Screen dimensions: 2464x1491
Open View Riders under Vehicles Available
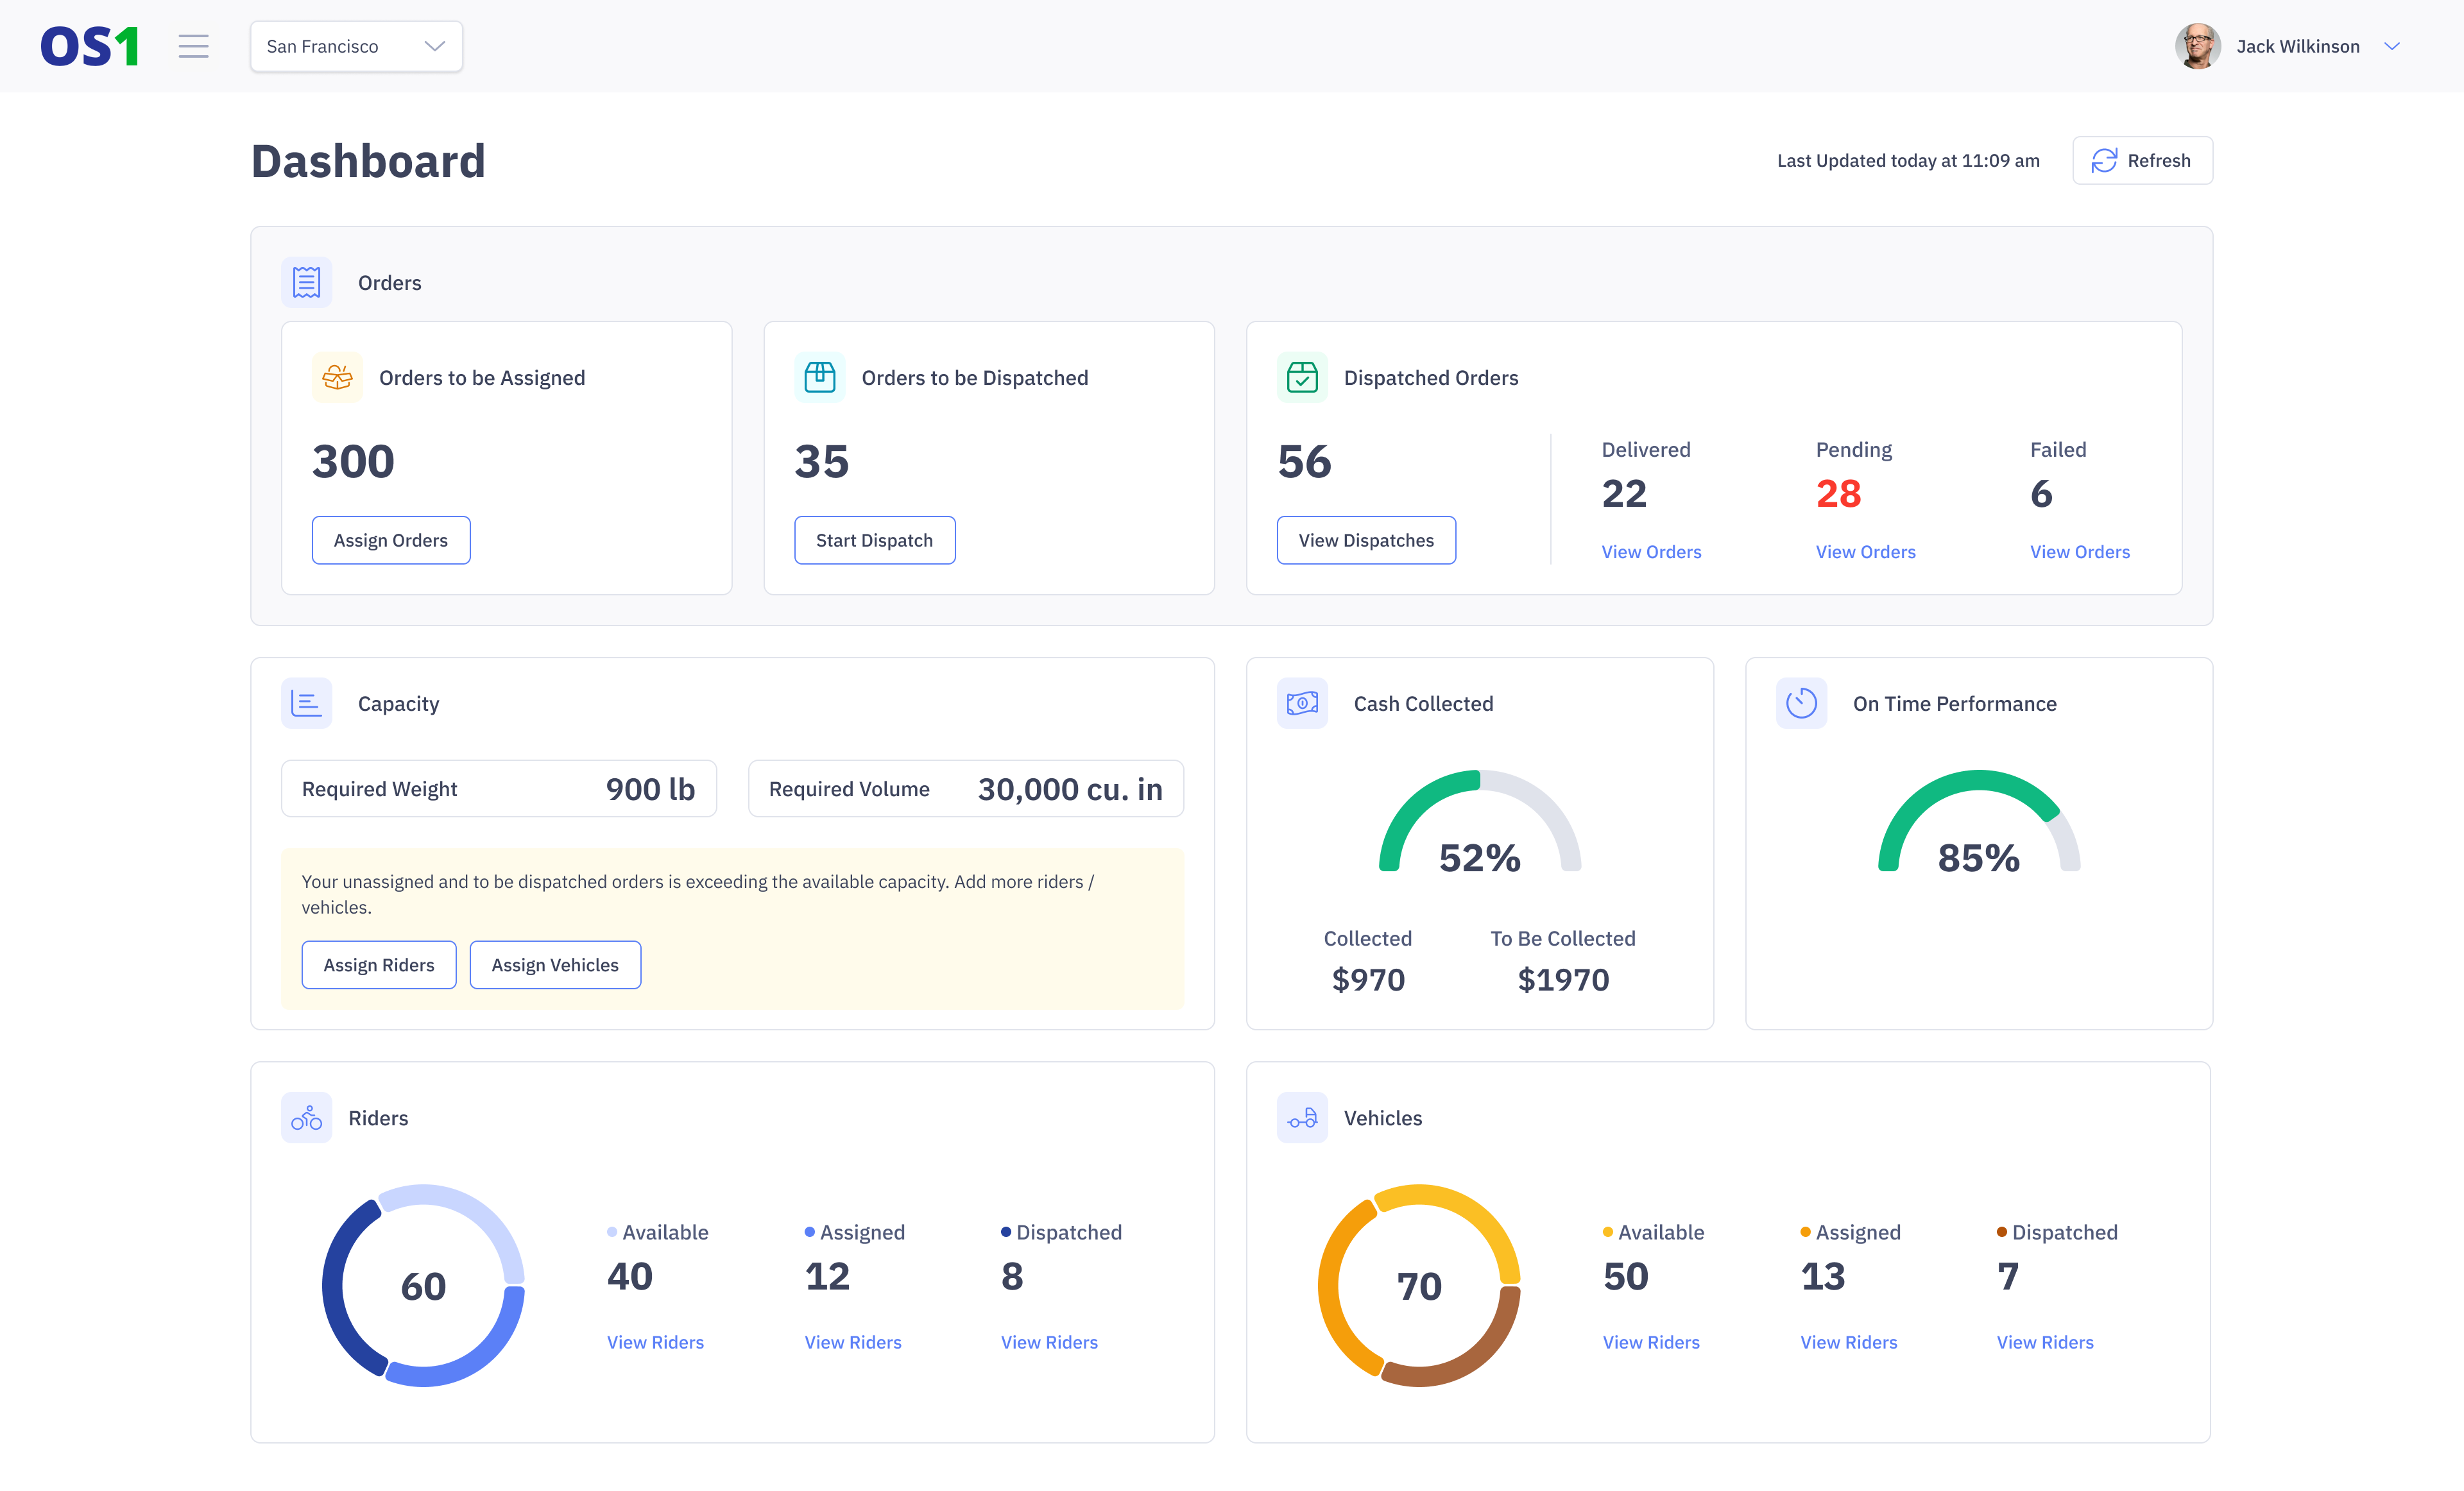pos(1651,1342)
